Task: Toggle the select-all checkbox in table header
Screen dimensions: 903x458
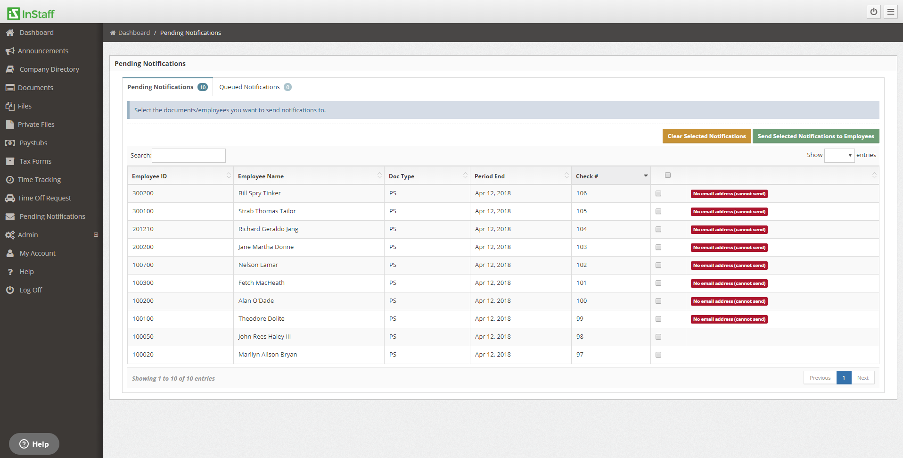Action: click(x=668, y=175)
